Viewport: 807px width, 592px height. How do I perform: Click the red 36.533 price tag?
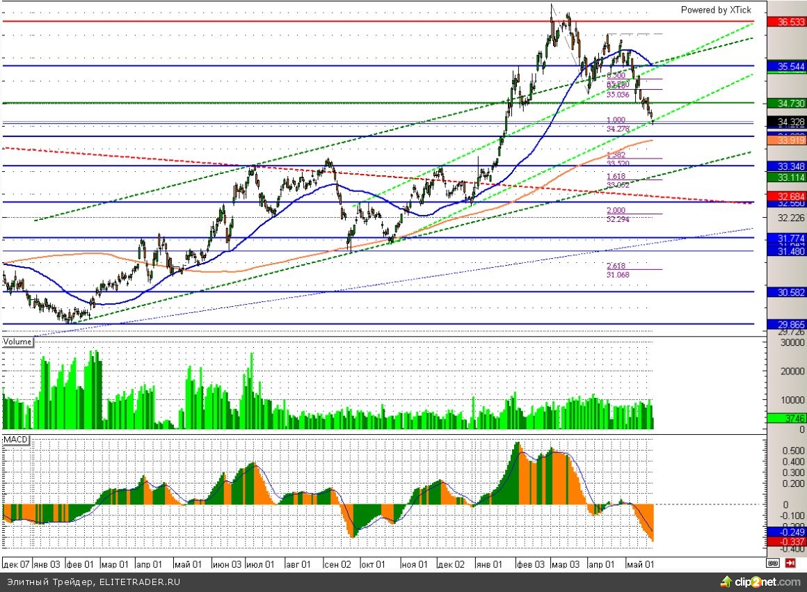click(x=786, y=22)
